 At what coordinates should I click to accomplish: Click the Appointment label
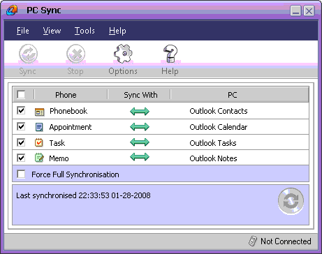[x=71, y=127]
